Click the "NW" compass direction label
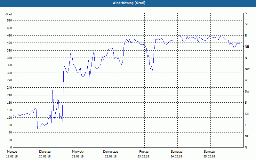256x160 pixels. pyautogui.click(x=247, y=69)
